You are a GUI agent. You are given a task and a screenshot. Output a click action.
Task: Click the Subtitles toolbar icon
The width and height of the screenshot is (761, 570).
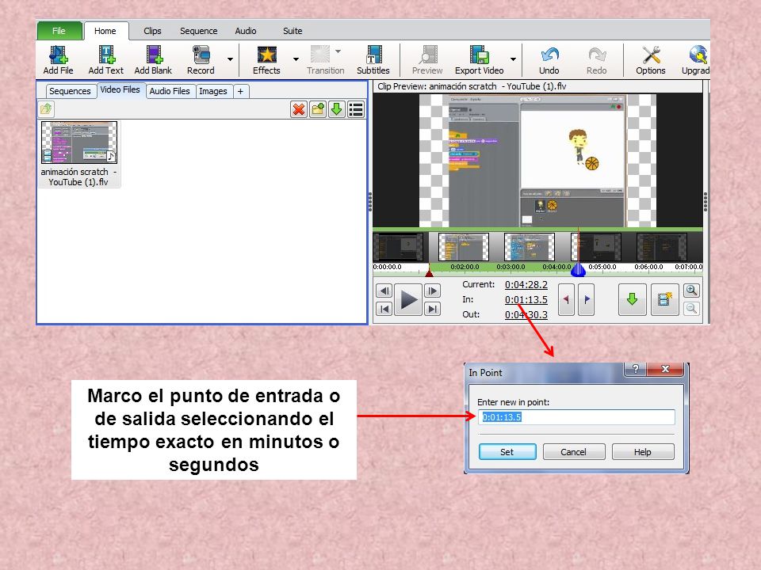[x=373, y=55]
